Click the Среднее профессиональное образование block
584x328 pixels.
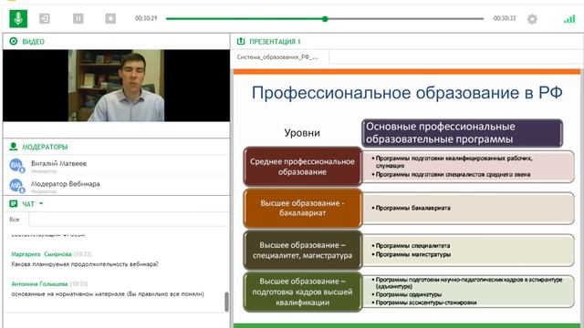click(x=302, y=167)
